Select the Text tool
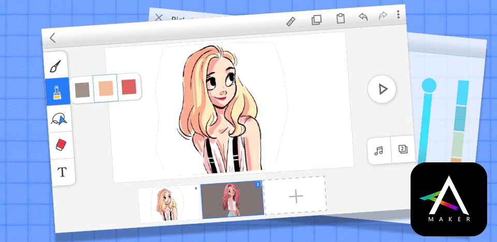This screenshot has width=497, height=242. click(x=62, y=172)
